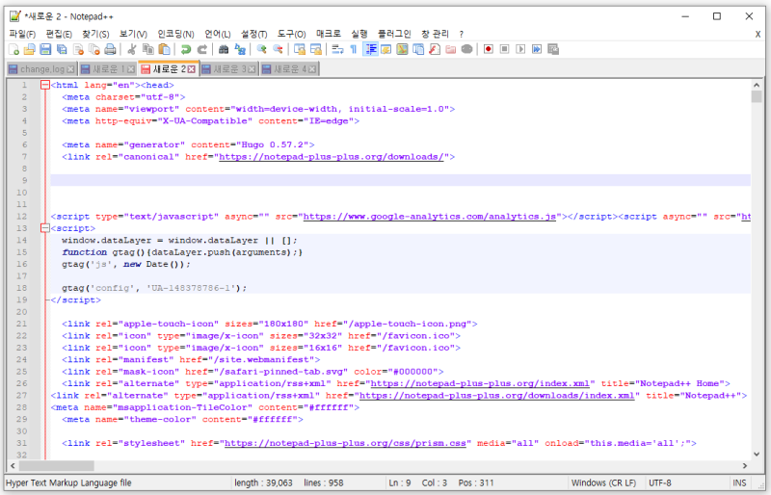The height and width of the screenshot is (495, 771).
Task: Toggle the INS insert mode indicator
Action: point(739,482)
